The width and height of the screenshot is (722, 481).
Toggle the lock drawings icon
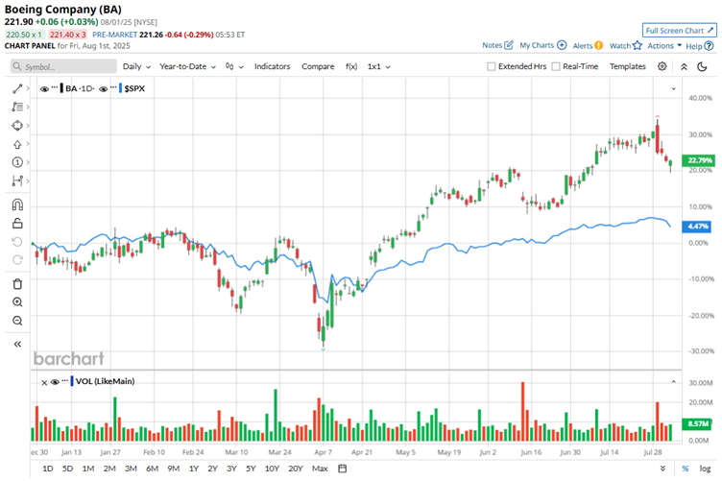click(x=17, y=224)
